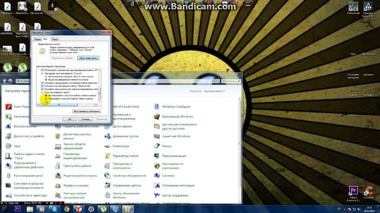Open Подключения к удаленным рабочим столам
Screen dimensions: 380x213
coord(24,165)
